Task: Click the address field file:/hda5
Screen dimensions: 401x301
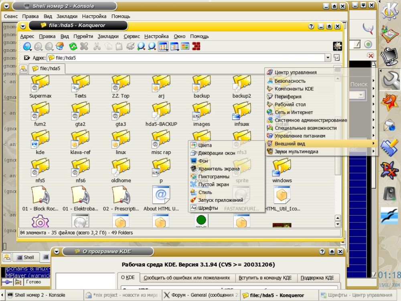Action: tap(186, 58)
